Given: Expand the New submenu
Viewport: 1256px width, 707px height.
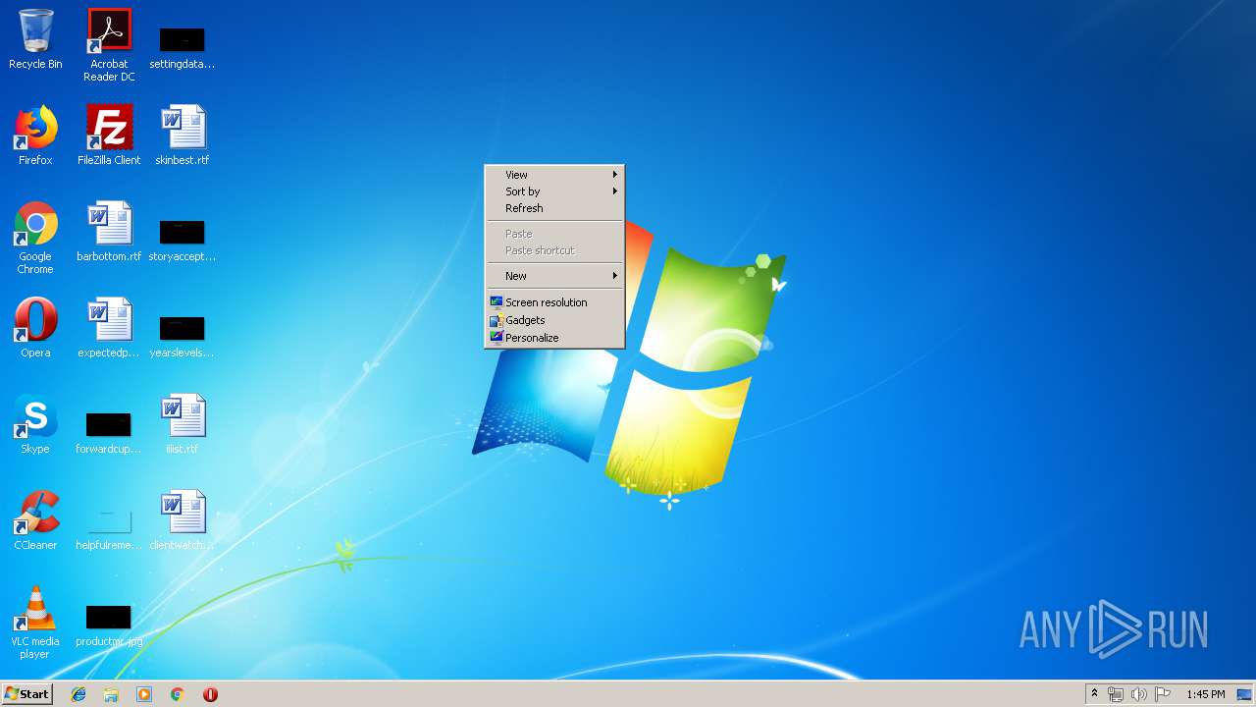Looking at the screenshot, I should coord(554,276).
